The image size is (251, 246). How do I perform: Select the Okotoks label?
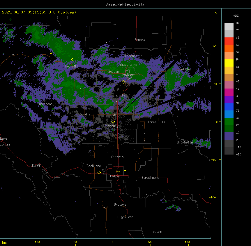point(120,205)
